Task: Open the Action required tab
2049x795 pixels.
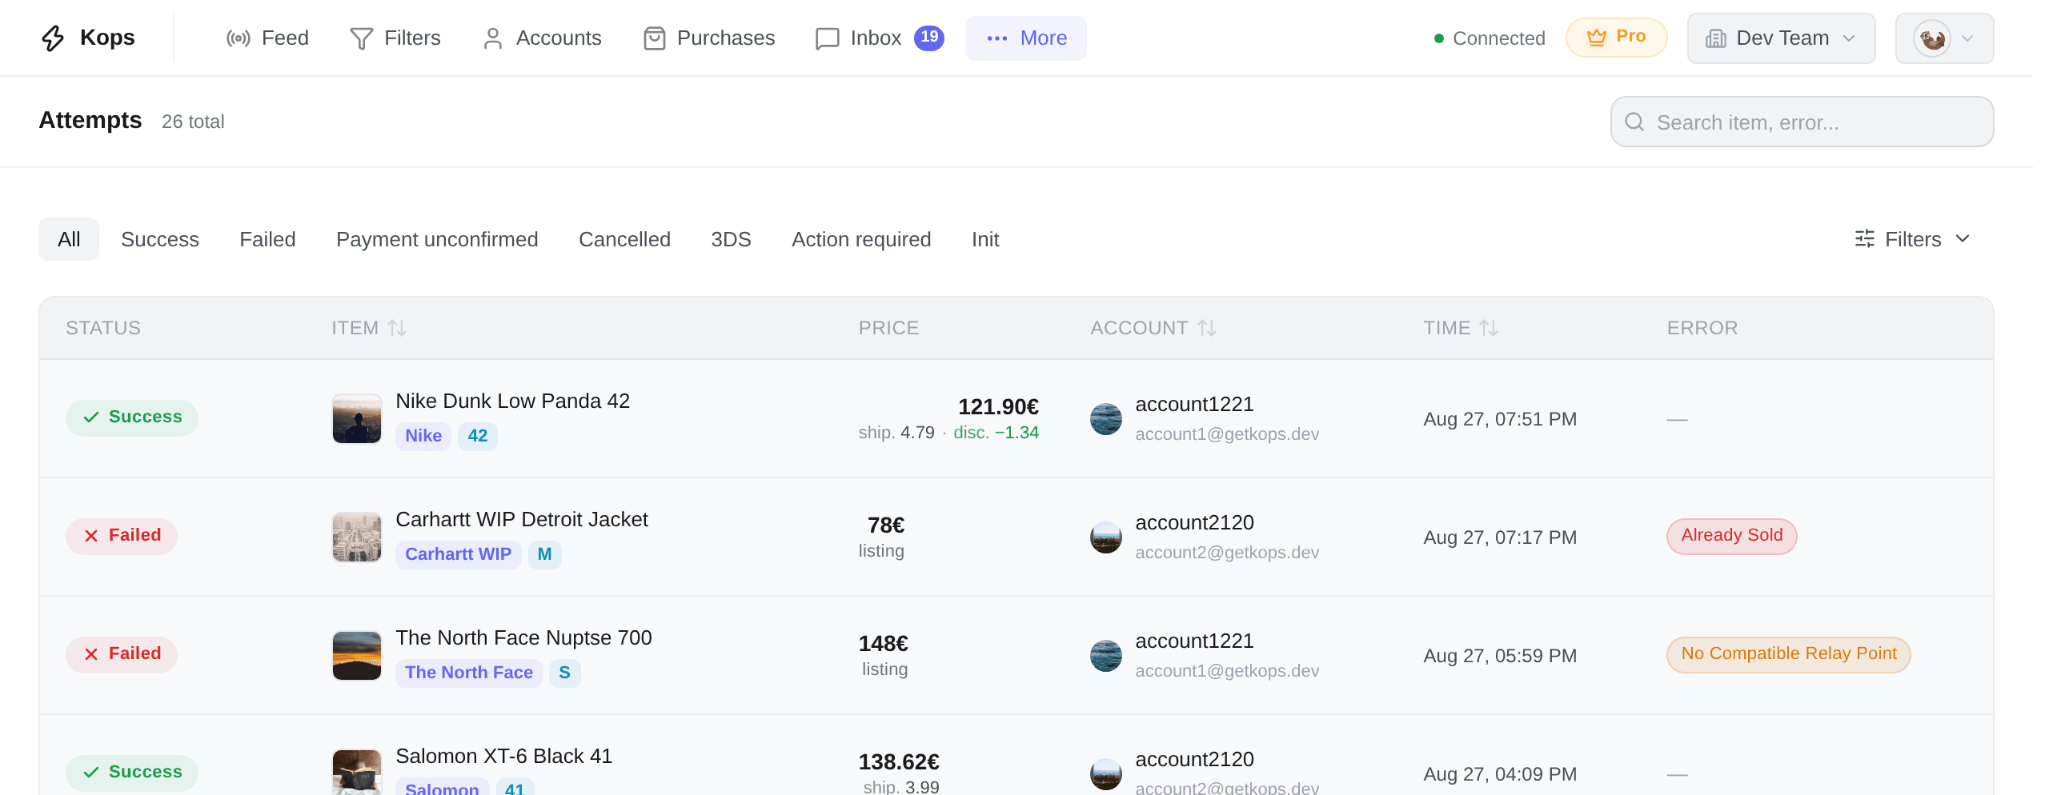Action: click(x=861, y=239)
